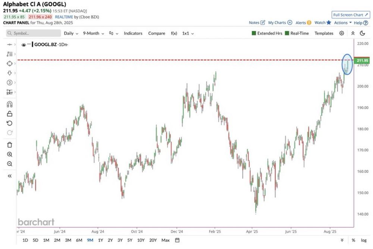Image resolution: width=373 pixels, height=249 pixels.
Task: Add GOOGL to Watch list
Action: tap(323, 23)
